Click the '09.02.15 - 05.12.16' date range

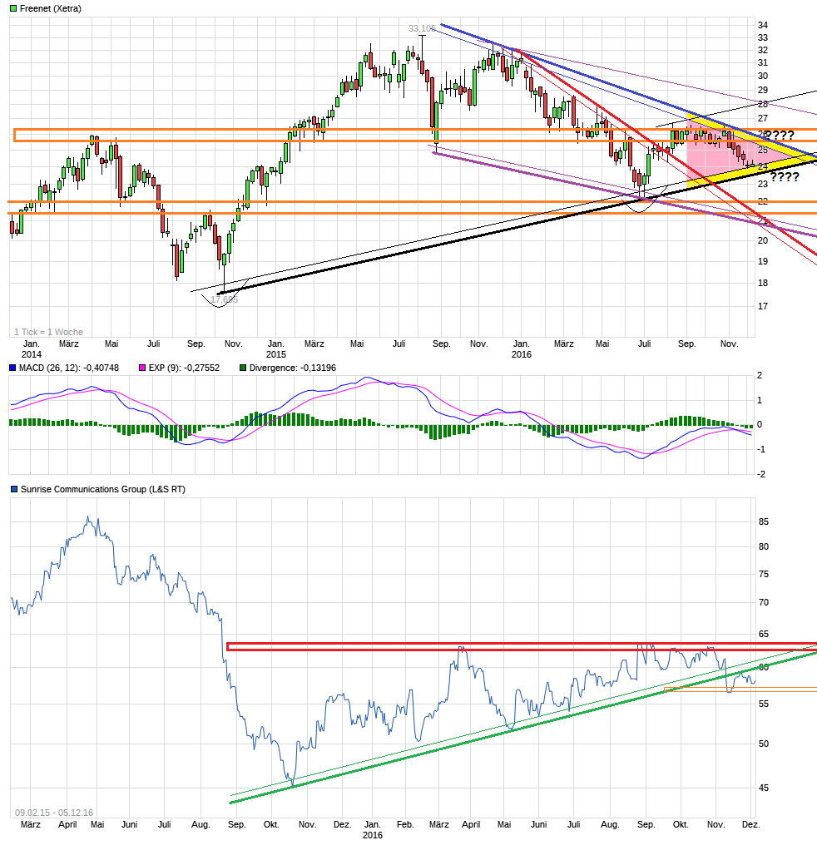point(54,813)
